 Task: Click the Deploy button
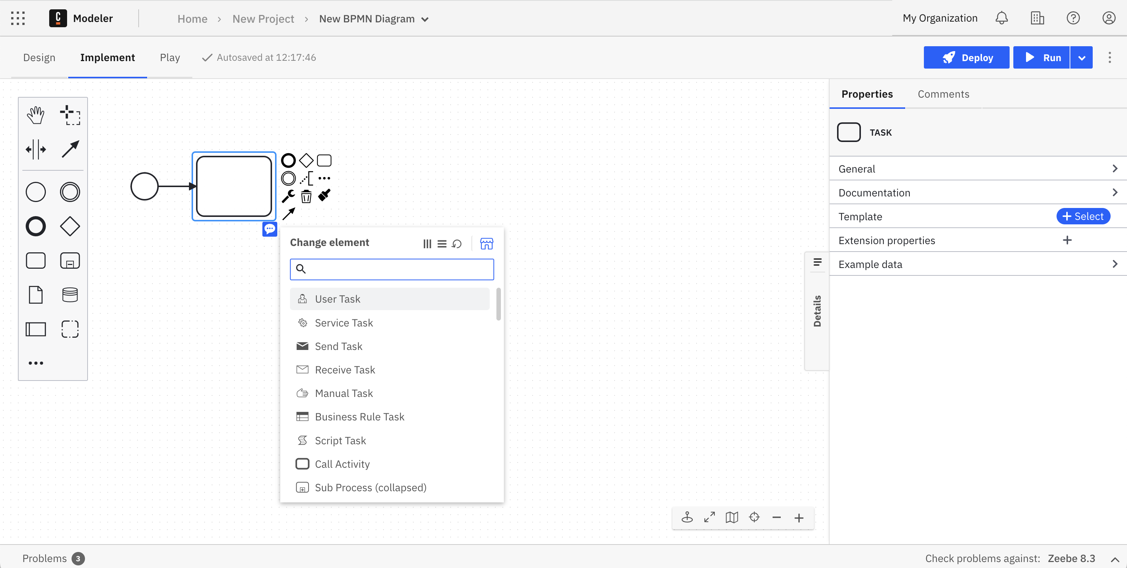pyautogui.click(x=966, y=57)
